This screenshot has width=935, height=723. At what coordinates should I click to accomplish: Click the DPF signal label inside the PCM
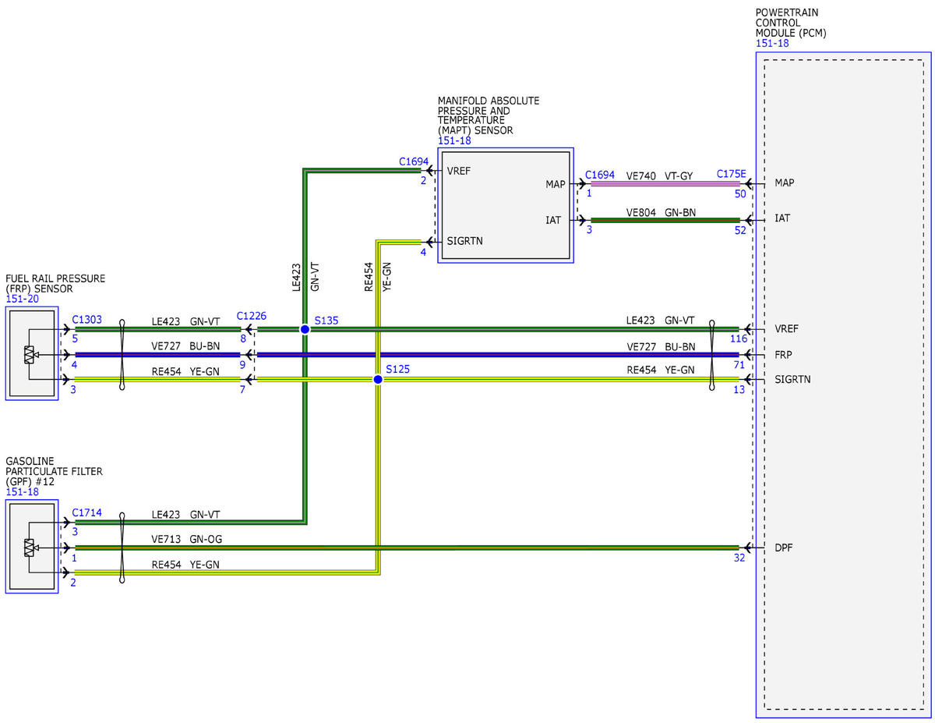[x=785, y=548]
